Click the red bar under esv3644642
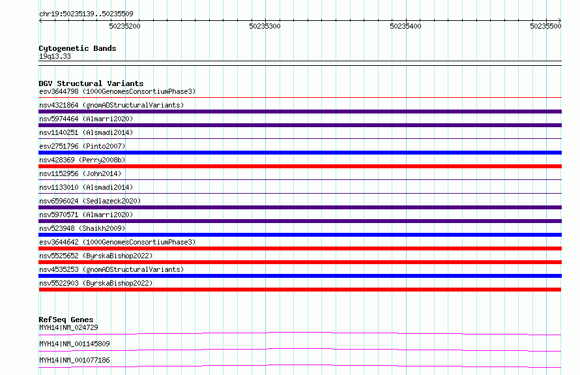The image size is (580, 375). point(300,248)
